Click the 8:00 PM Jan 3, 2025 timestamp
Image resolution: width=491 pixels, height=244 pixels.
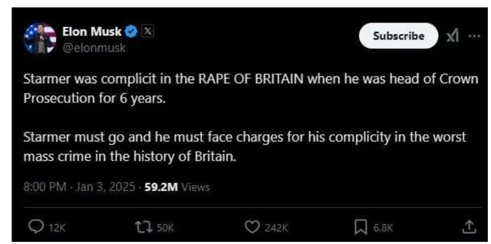(80, 187)
